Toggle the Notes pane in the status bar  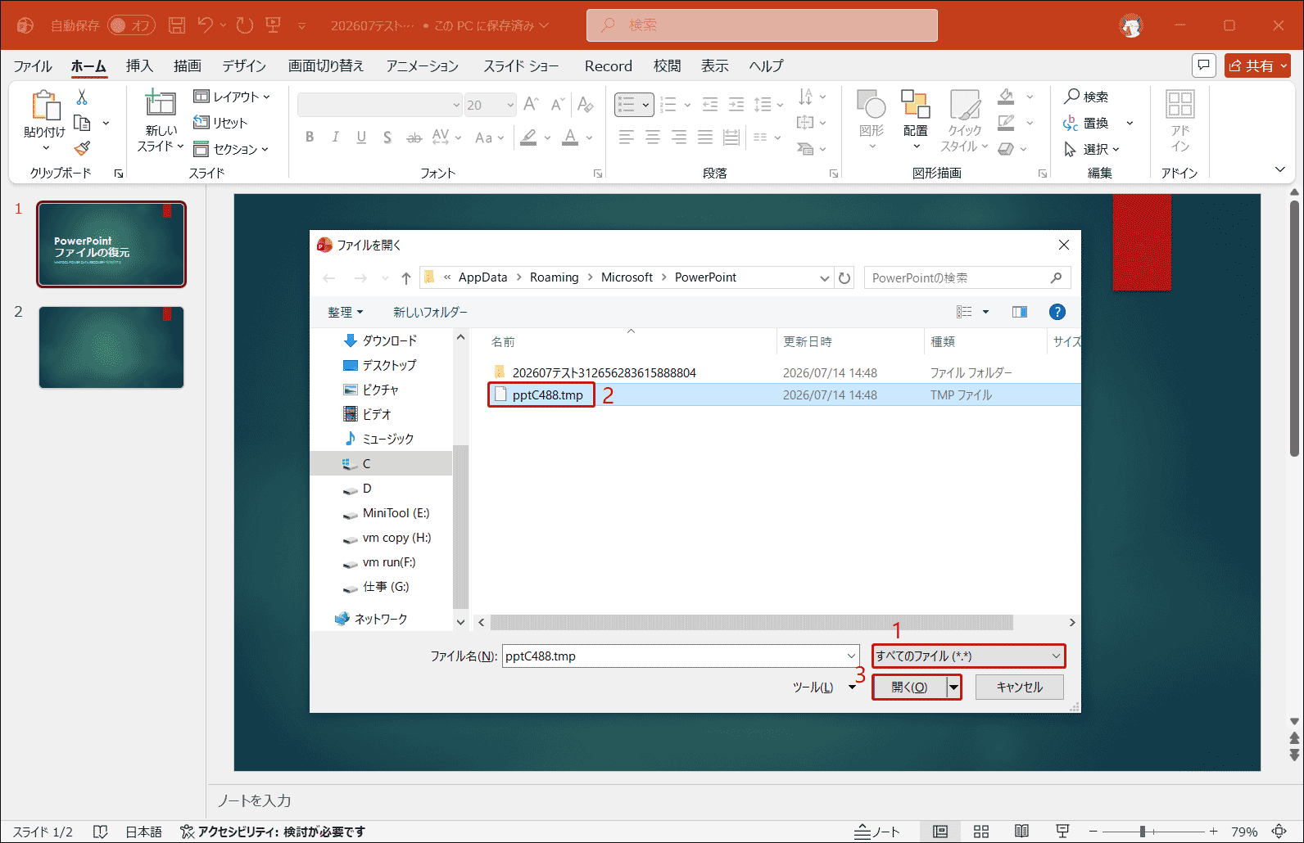click(x=877, y=832)
